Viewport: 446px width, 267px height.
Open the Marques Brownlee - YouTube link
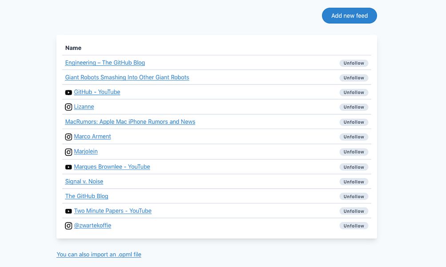[112, 166]
